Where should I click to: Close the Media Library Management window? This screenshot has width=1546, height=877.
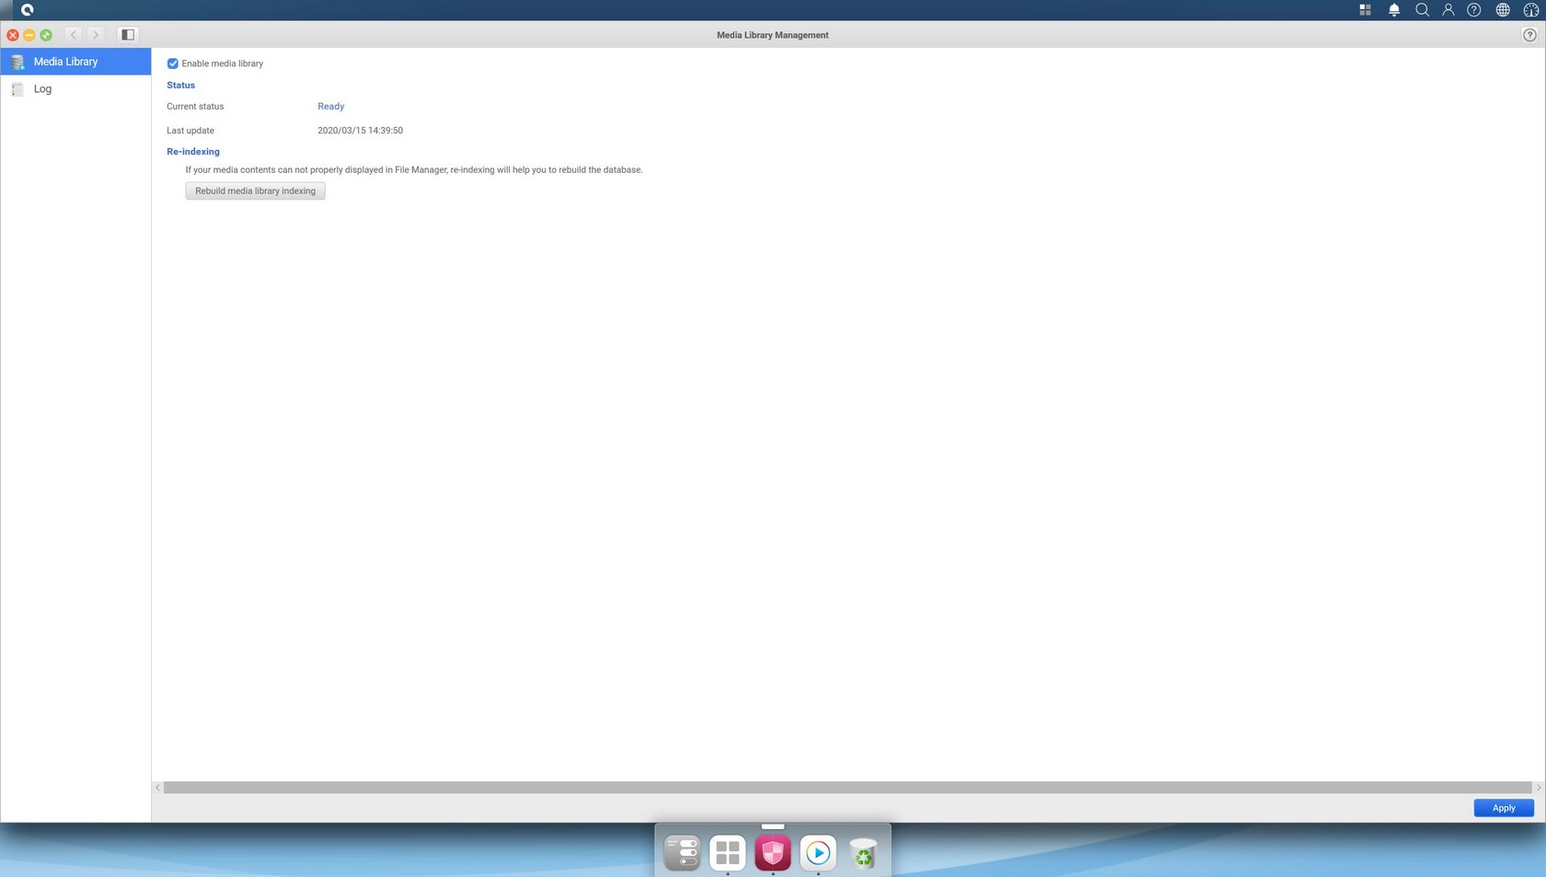tap(13, 35)
